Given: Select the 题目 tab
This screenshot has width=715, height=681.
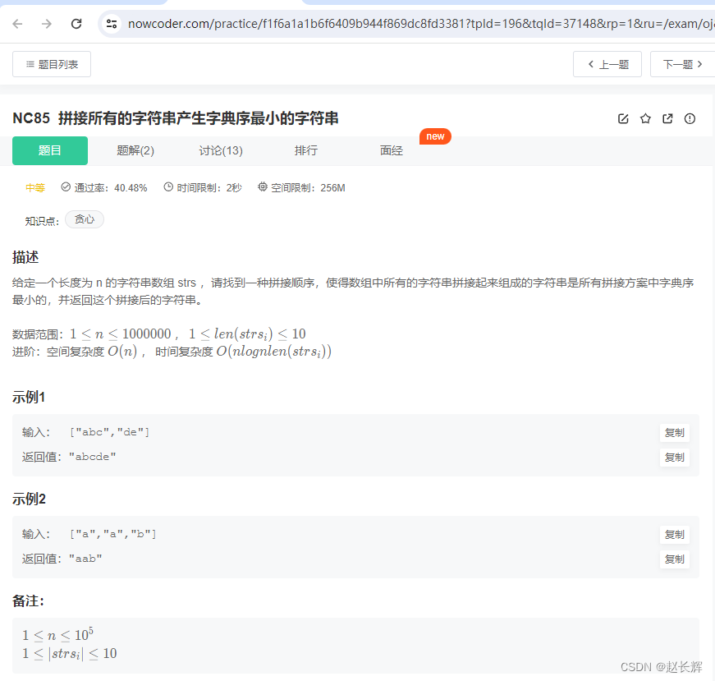Looking at the screenshot, I should (x=50, y=150).
